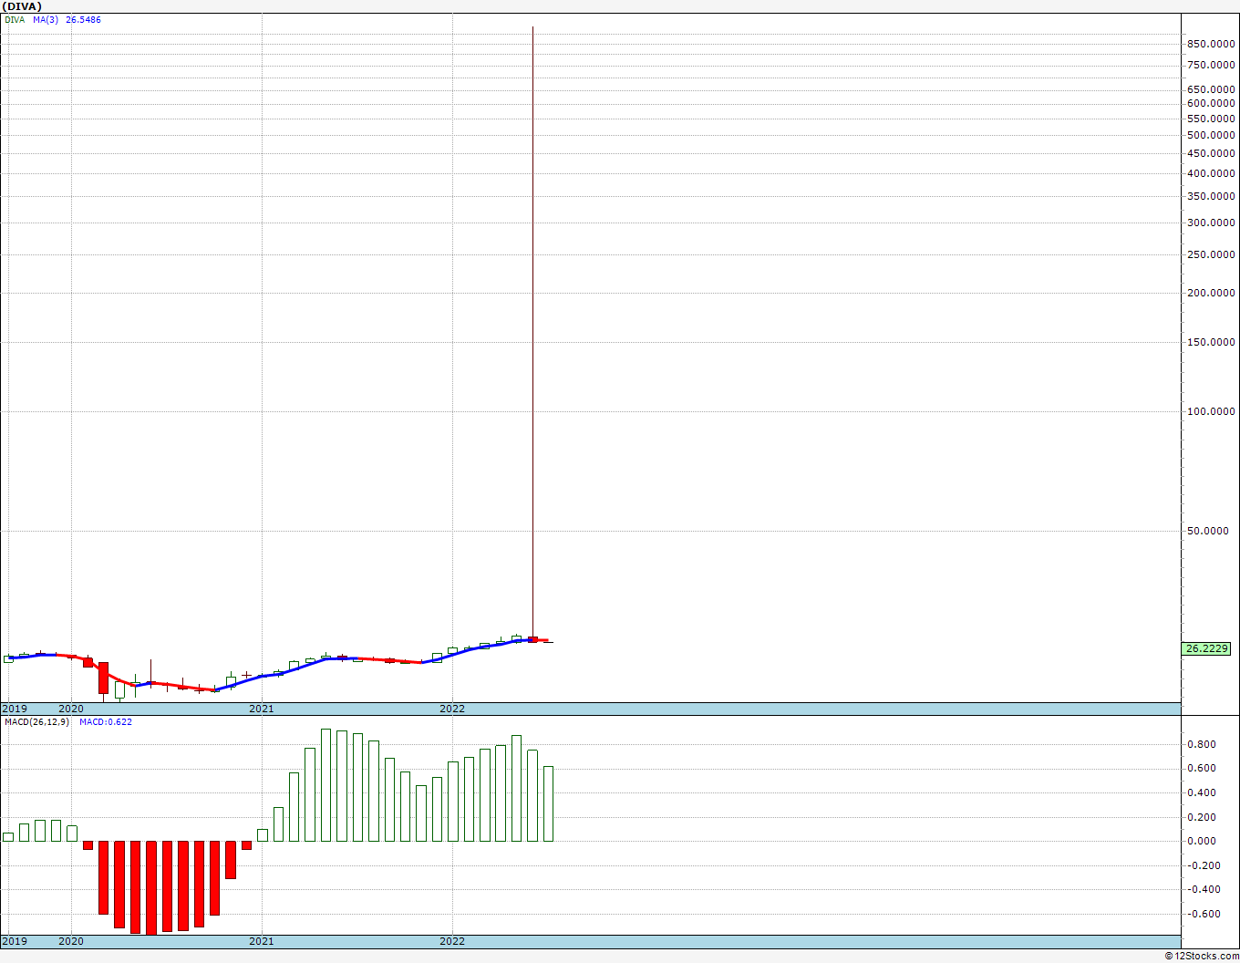This screenshot has height=963, width=1240.
Task: Select the 0.200 MACD axis label
Action: [x=1203, y=817]
